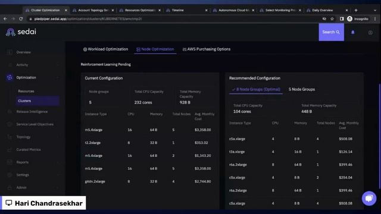Click the Admin sidebar icon
Screen dimensions: 381x214
click(10, 188)
